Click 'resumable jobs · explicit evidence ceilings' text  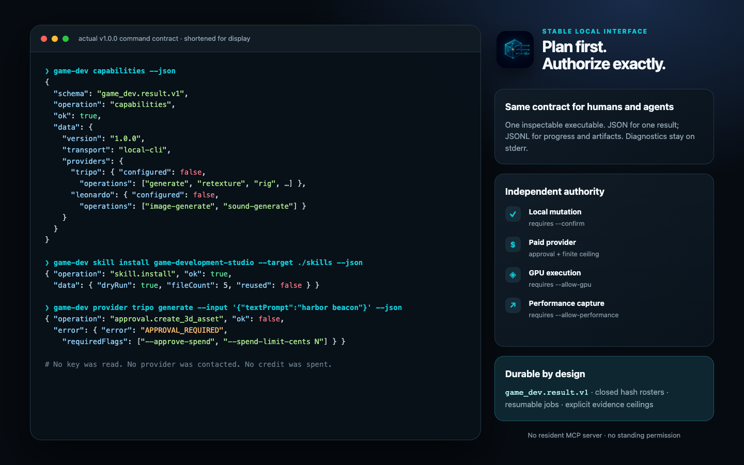tap(579, 405)
